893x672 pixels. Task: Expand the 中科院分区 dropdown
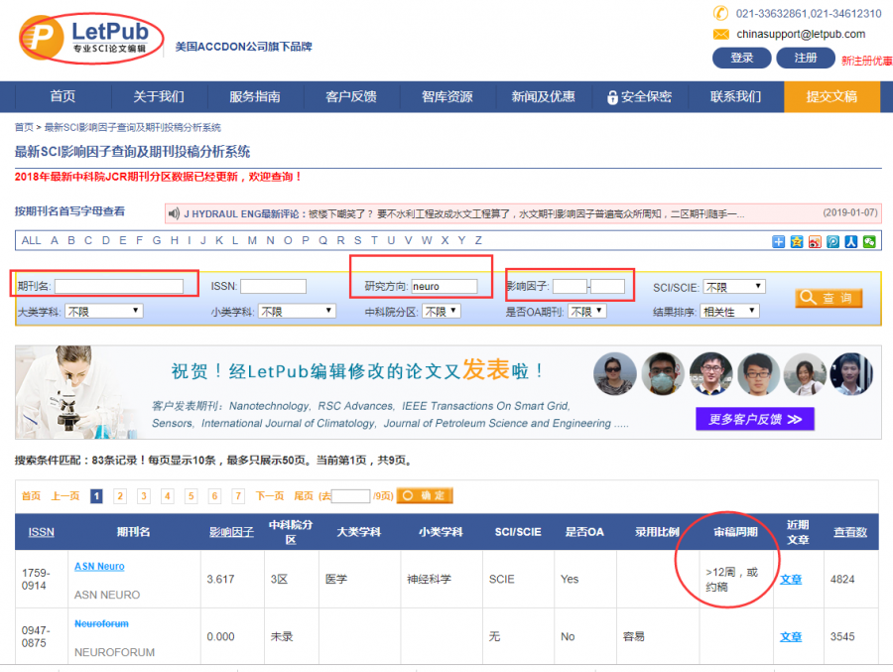[442, 312]
